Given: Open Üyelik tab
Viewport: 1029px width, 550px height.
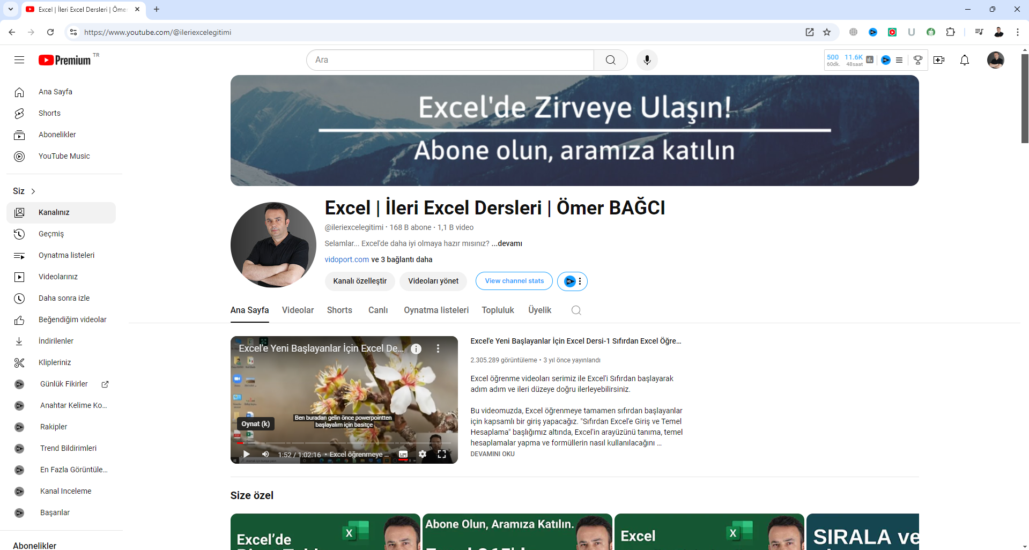Looking at the screenshot, I should point(539,310).
